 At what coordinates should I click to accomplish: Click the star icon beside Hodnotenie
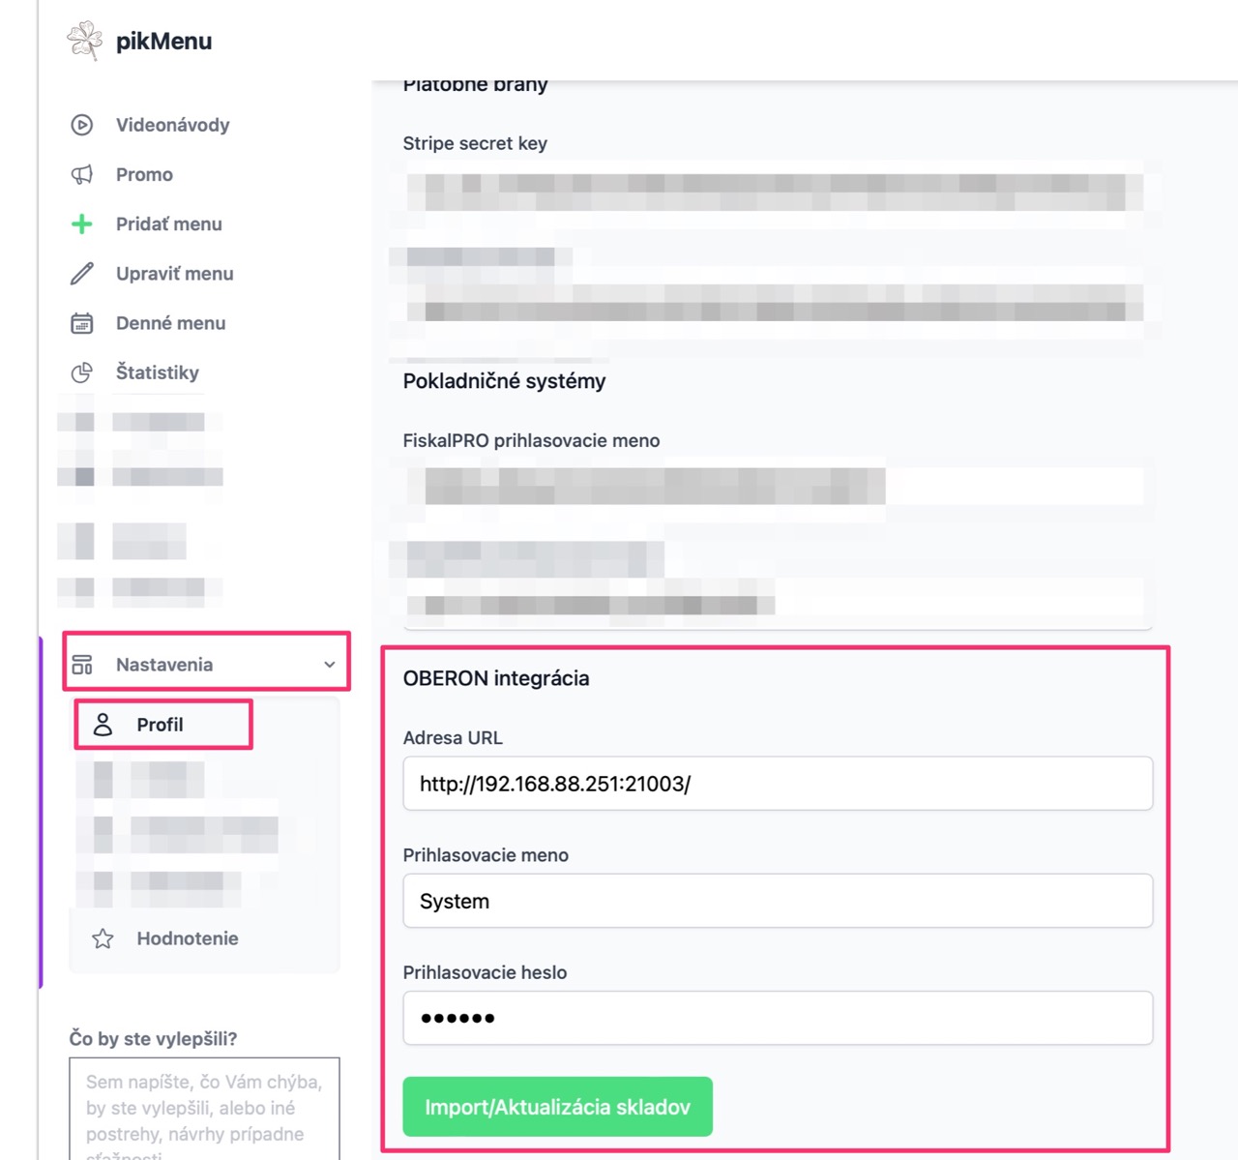click(x=103, y=938)
